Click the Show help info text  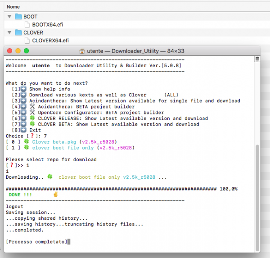(50, 89)
